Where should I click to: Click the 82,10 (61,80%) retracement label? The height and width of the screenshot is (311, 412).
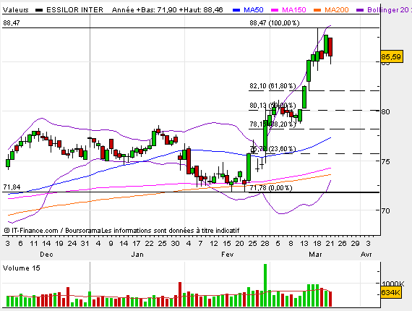(x=272, y=86)
